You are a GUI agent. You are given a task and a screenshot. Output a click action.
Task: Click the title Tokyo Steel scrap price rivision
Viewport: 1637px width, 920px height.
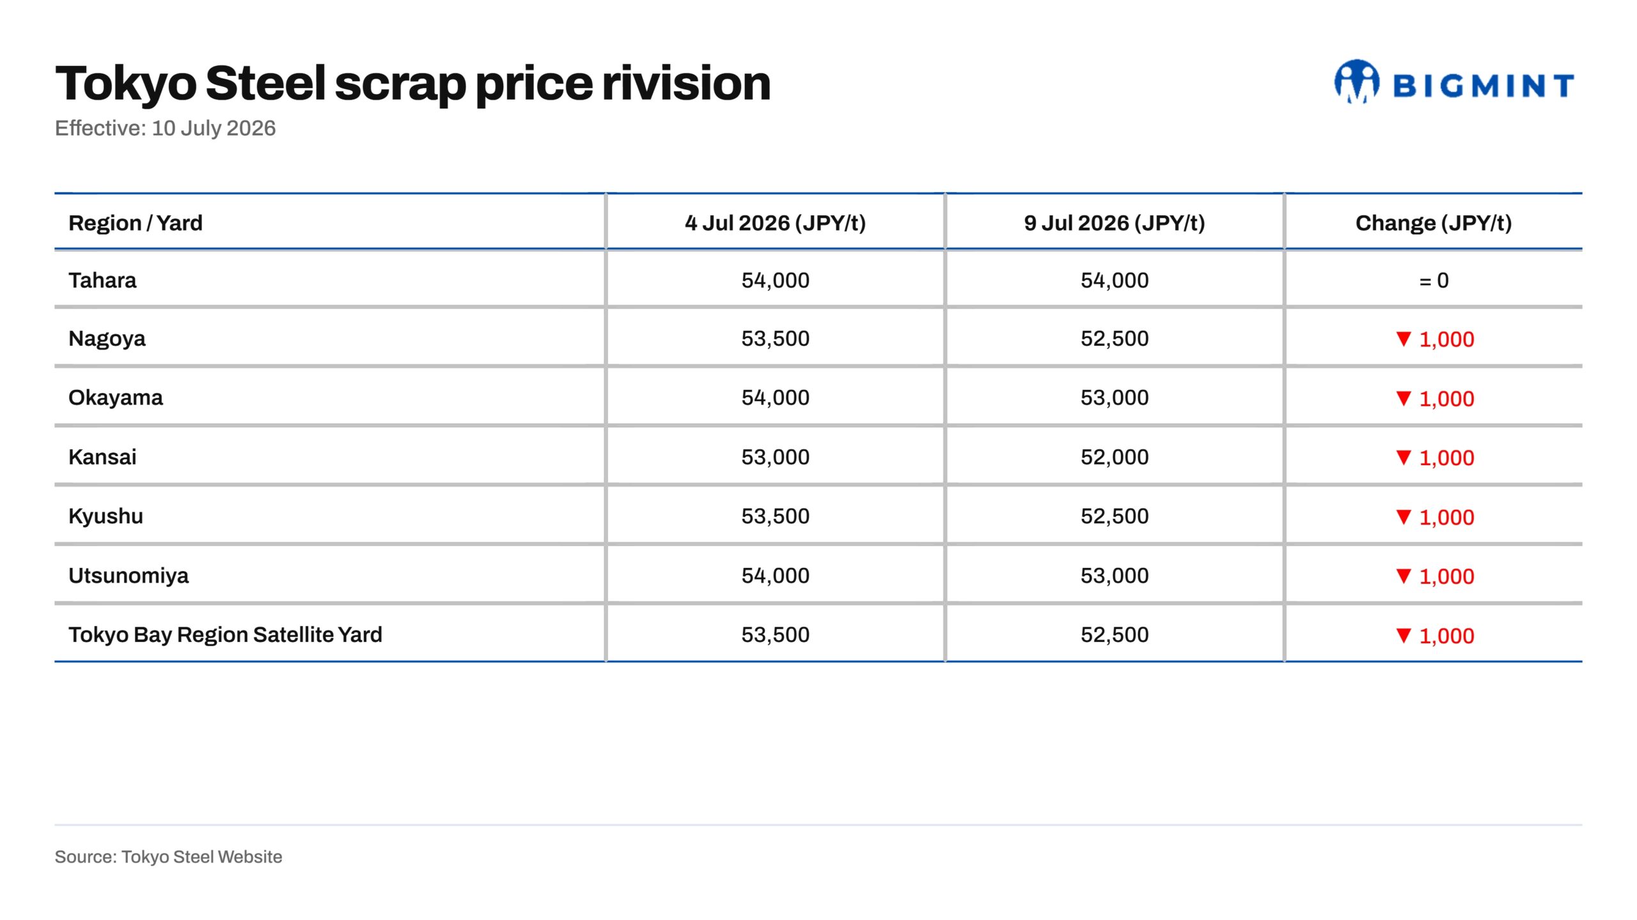(413, 84)
